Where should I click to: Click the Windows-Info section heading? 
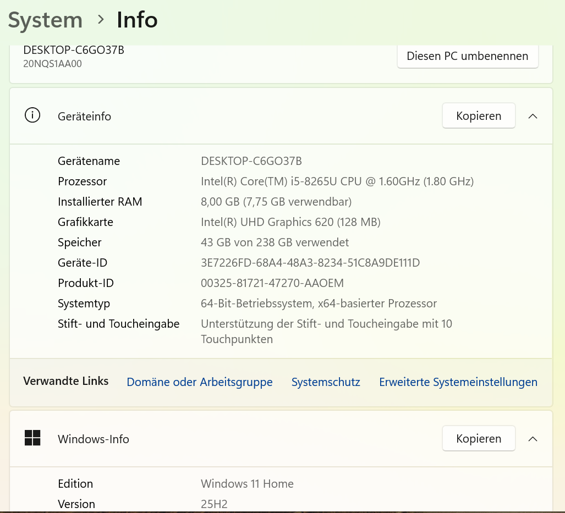94,439
